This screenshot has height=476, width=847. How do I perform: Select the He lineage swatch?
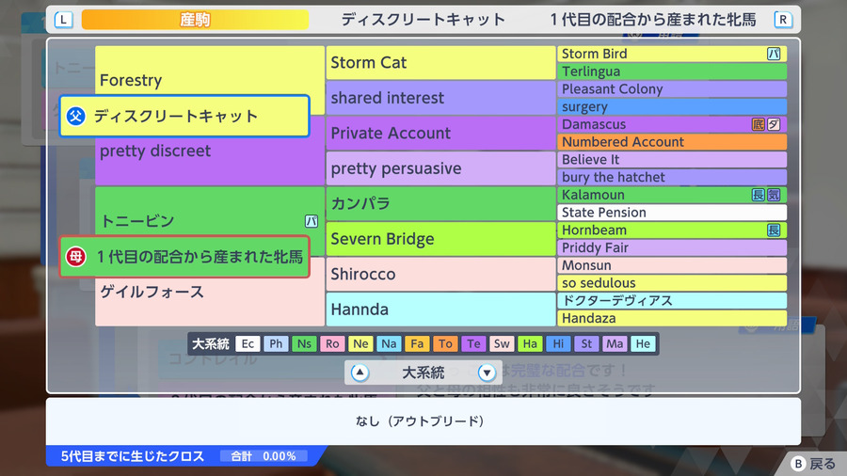[643, 343]
